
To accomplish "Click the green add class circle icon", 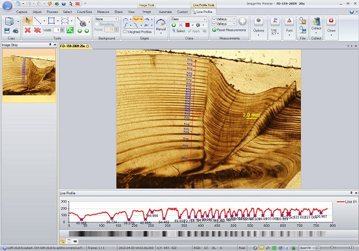I will coord(174,25).
